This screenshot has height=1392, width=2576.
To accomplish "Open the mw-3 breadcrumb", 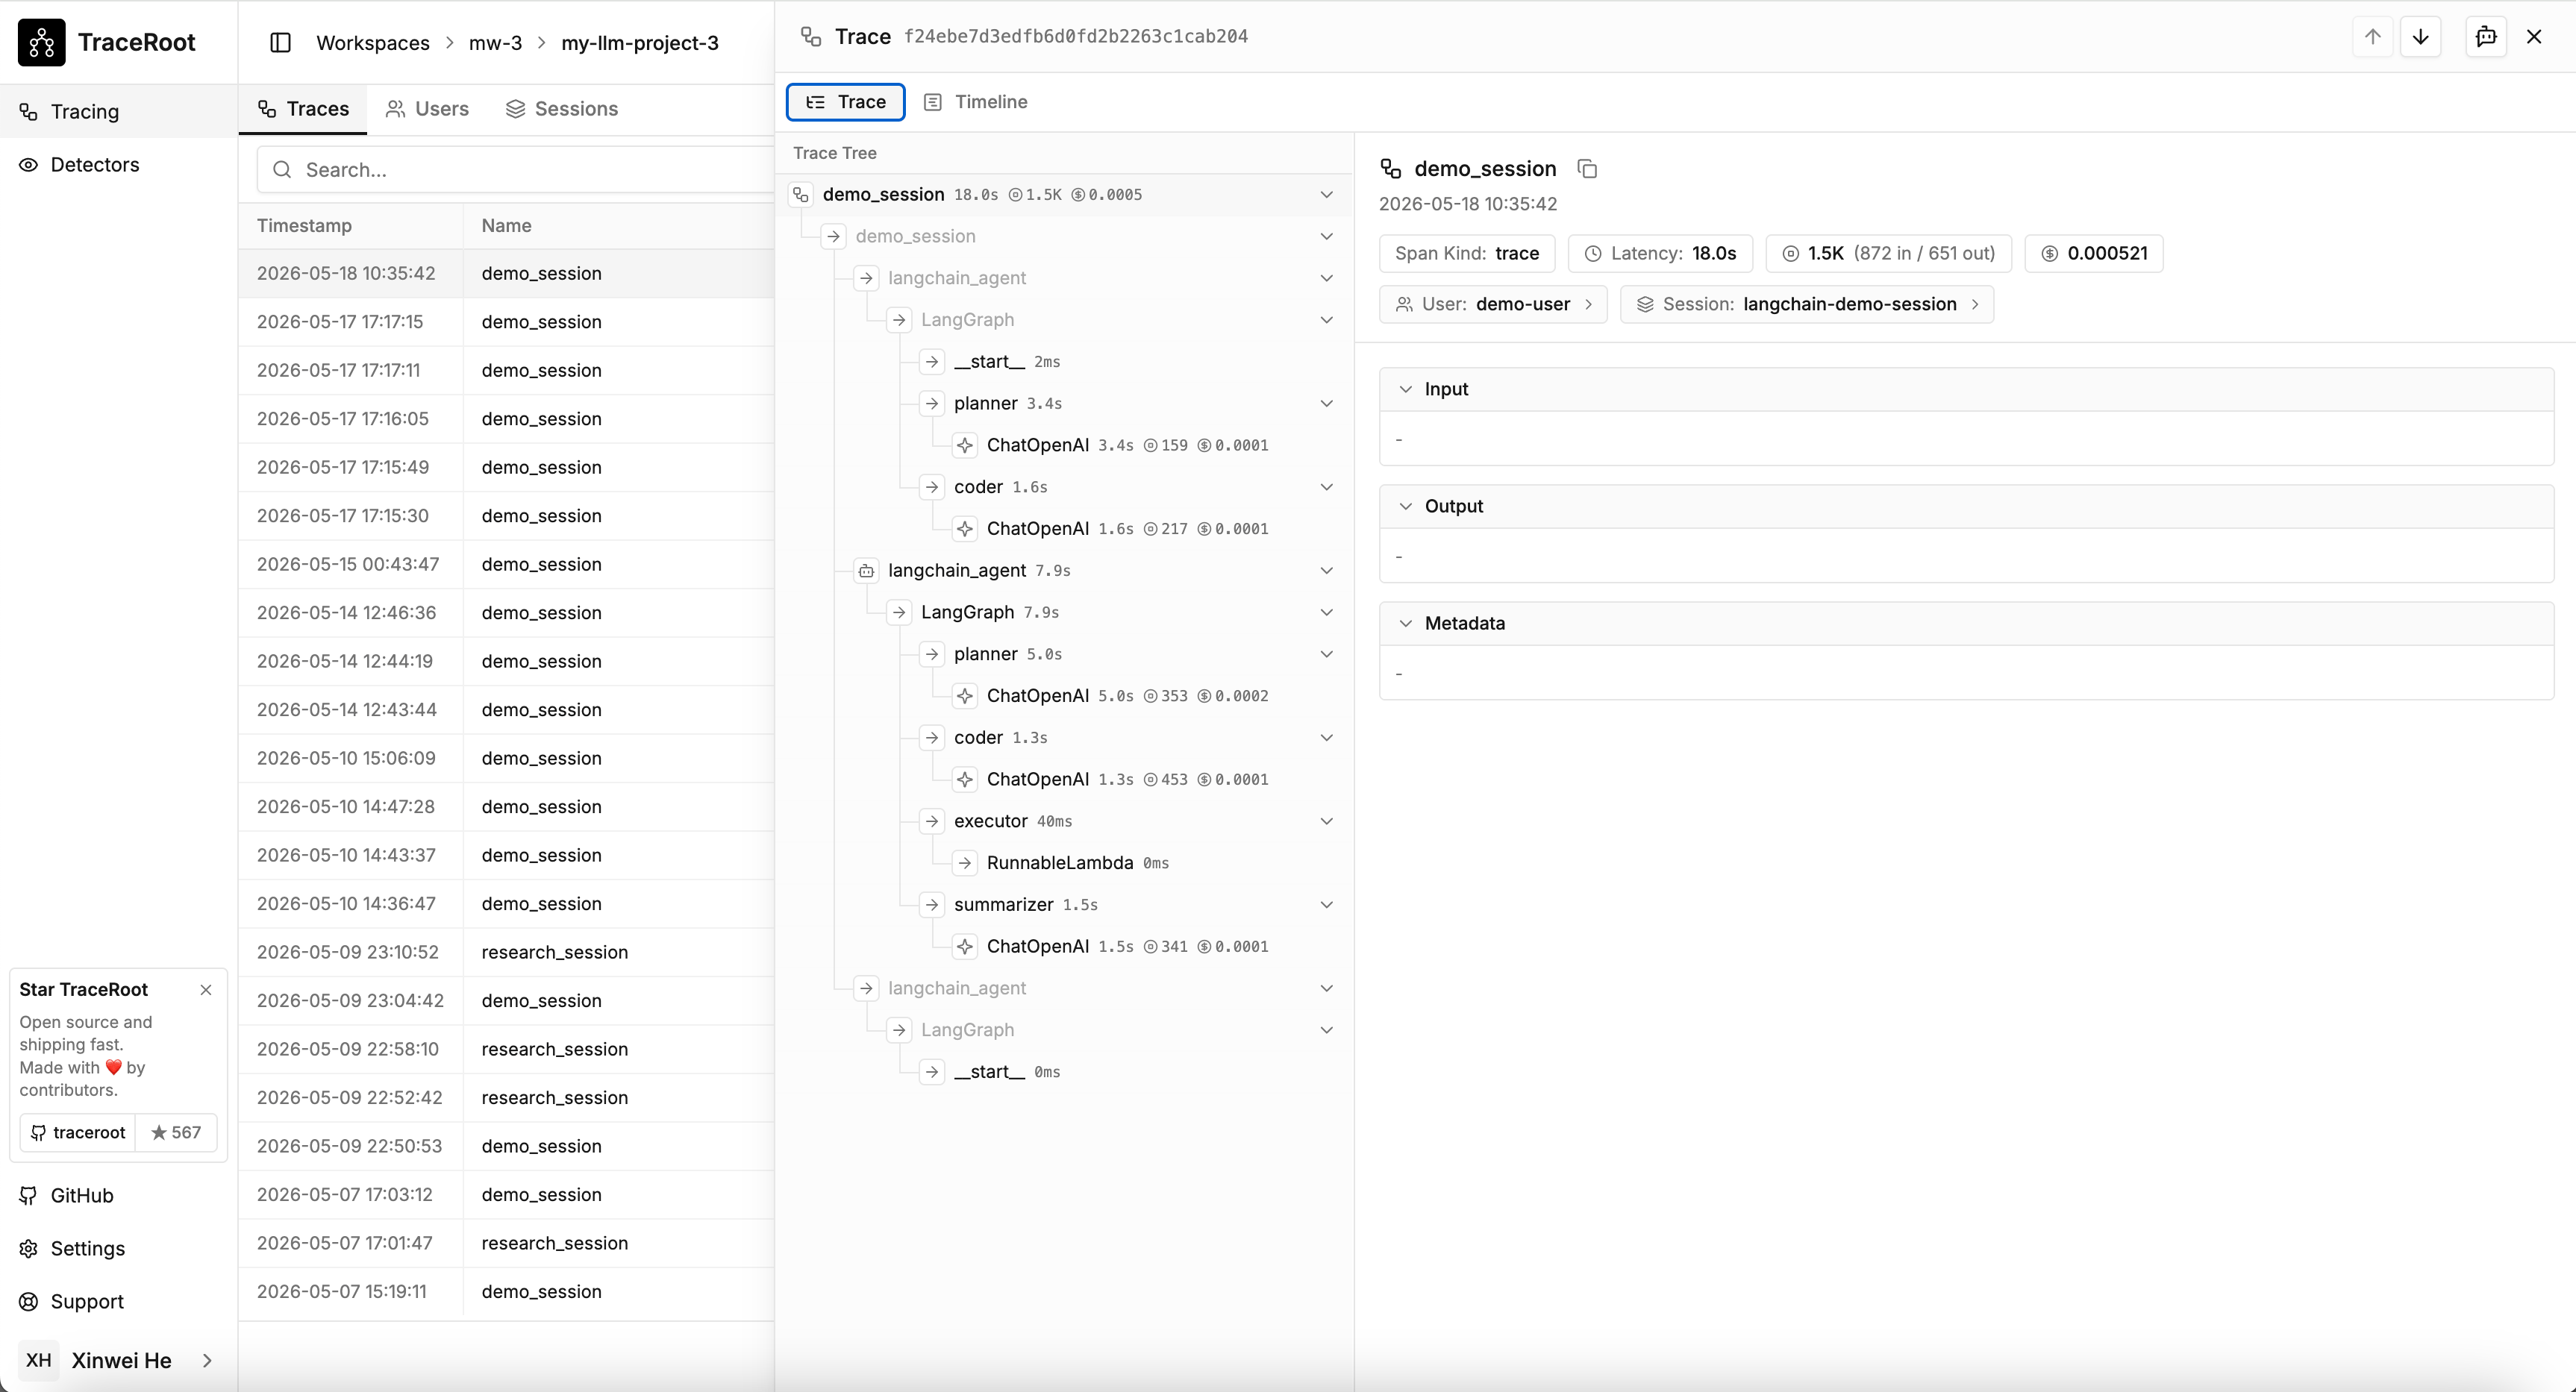I will (x=496, y=43).
